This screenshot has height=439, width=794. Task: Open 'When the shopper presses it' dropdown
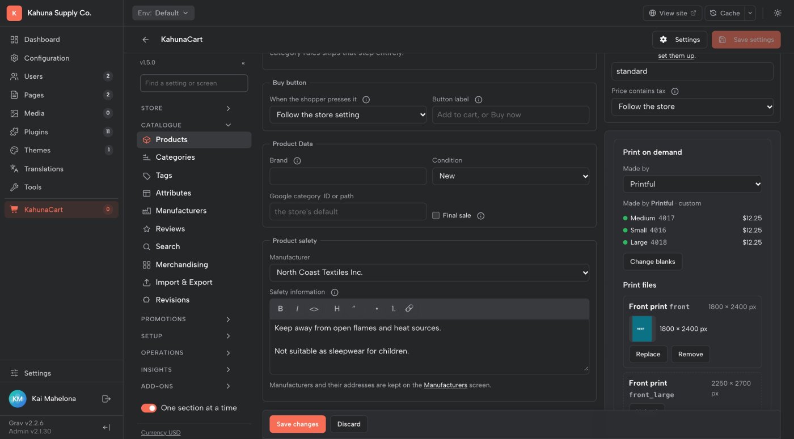point(348,115)
